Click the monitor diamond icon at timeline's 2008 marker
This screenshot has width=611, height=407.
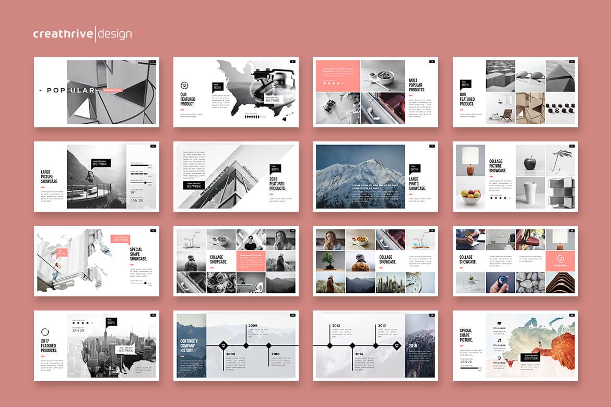224,345
